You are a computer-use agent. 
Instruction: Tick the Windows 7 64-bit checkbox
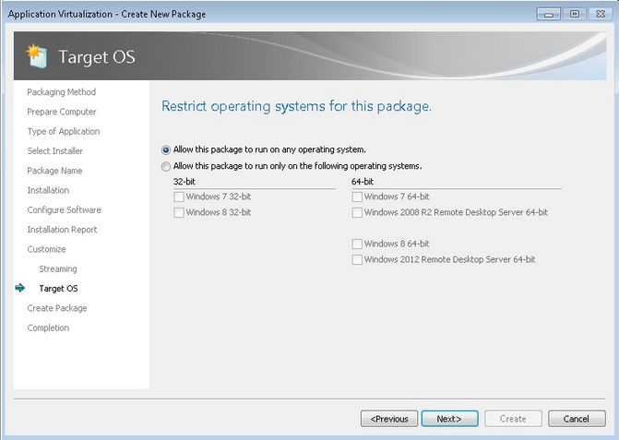click(x=357, y=197)
